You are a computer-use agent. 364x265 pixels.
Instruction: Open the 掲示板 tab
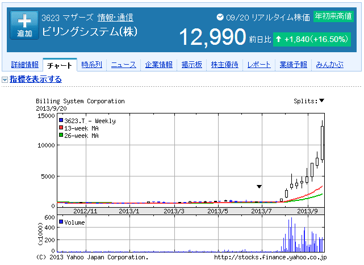pyautogui.click(x=192, y=65)
